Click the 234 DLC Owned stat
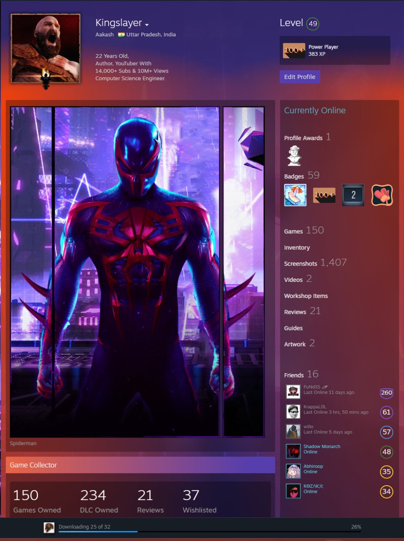Image resolution: width=404 pixels, height=541 pixels. tap(99, 501)
